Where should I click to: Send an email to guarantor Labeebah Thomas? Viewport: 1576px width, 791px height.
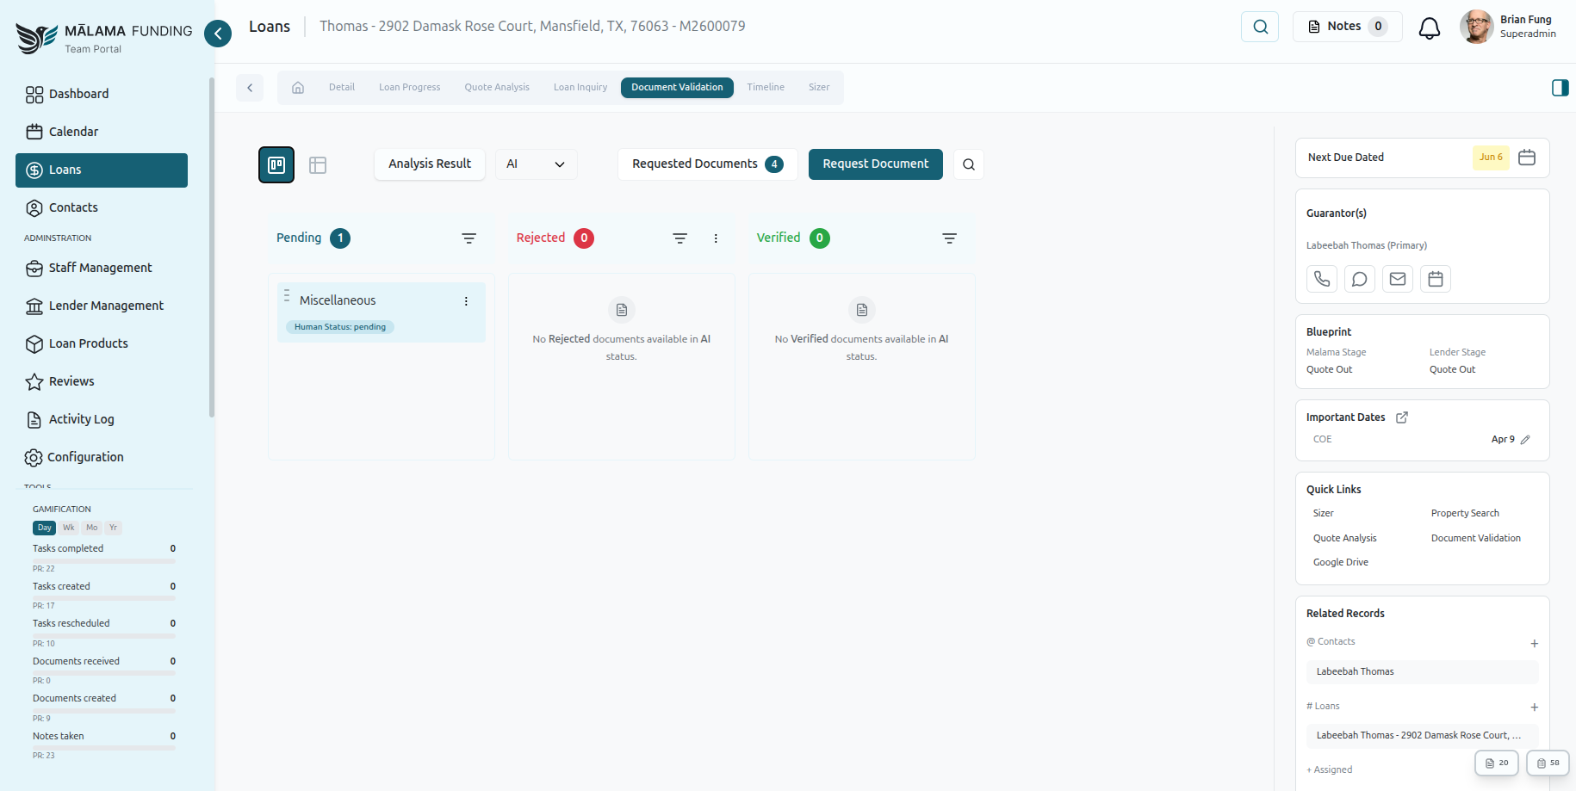point(1397,279)
